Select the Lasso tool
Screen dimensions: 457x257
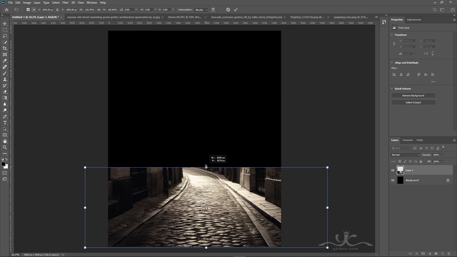(5, 36)
